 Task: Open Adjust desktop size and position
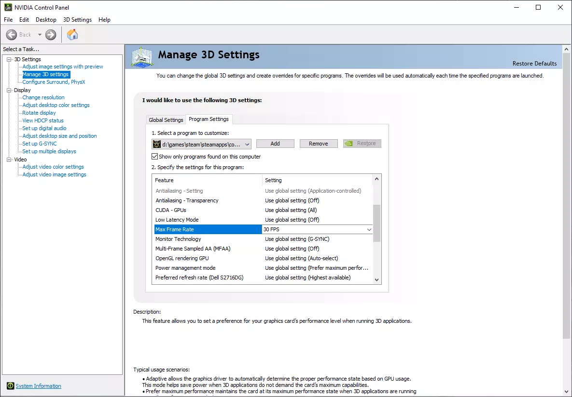pos(59,136)
